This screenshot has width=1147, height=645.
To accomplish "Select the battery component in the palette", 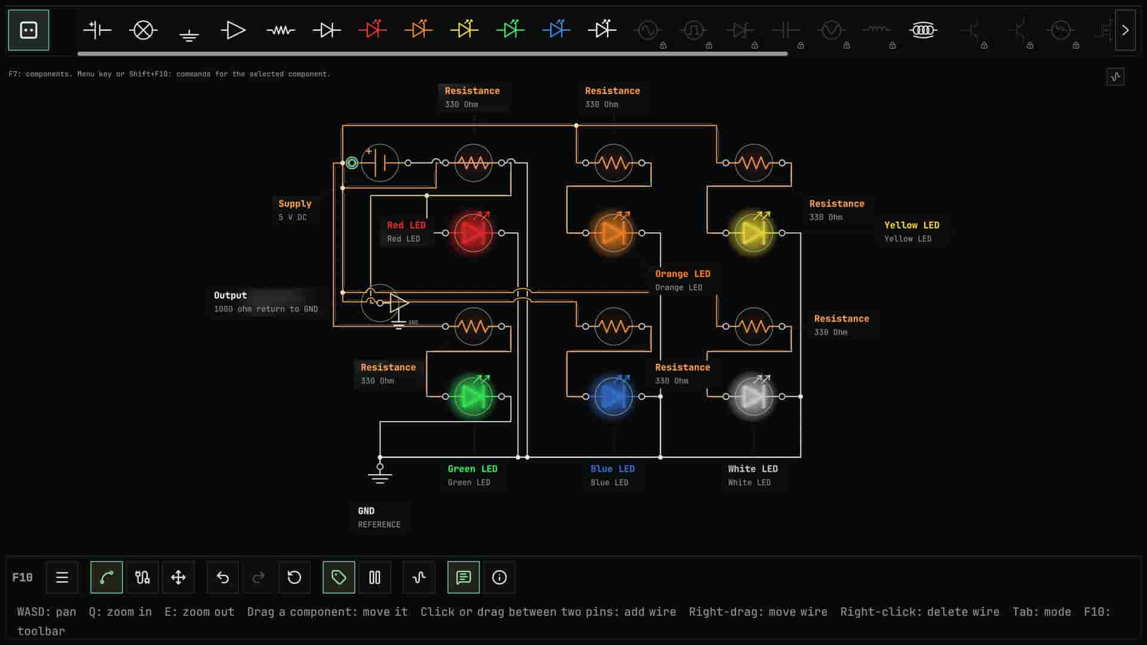I will 97,30.
